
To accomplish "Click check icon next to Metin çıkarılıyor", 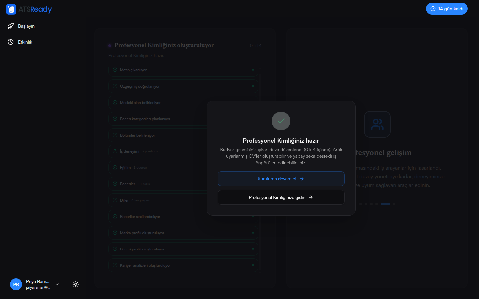I will pos(115,70).
